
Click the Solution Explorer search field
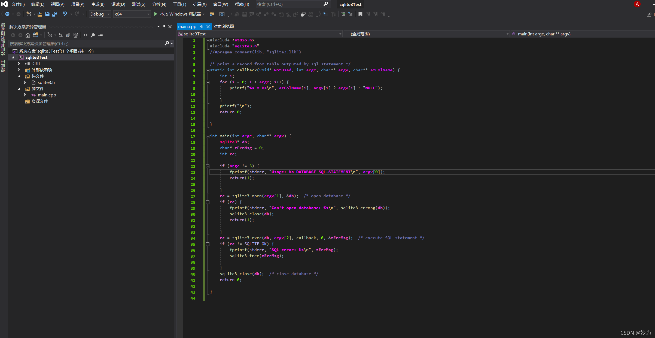86,44
